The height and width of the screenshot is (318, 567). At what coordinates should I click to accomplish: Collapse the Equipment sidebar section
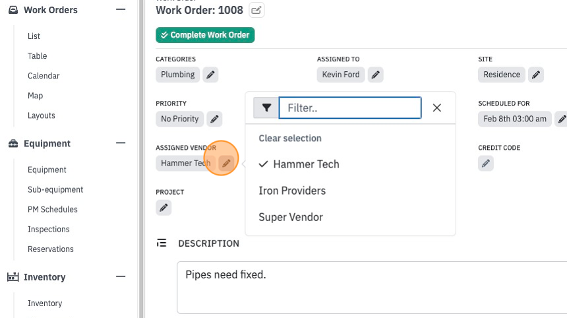(x=121, y=143)
